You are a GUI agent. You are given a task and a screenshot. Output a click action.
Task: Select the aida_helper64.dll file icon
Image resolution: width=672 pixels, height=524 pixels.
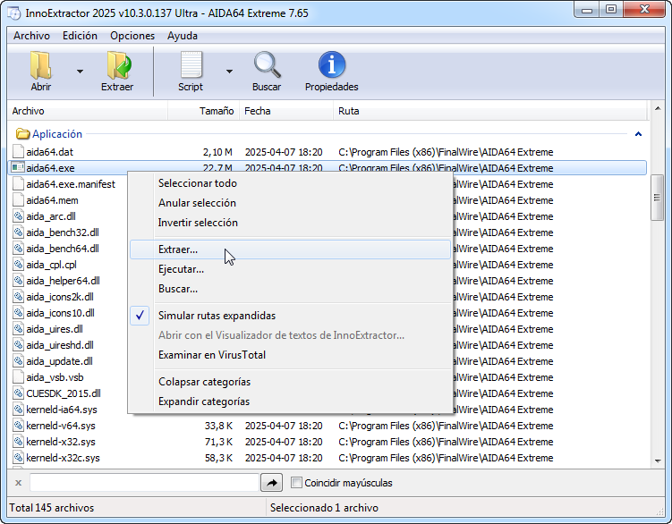[18, 281]
